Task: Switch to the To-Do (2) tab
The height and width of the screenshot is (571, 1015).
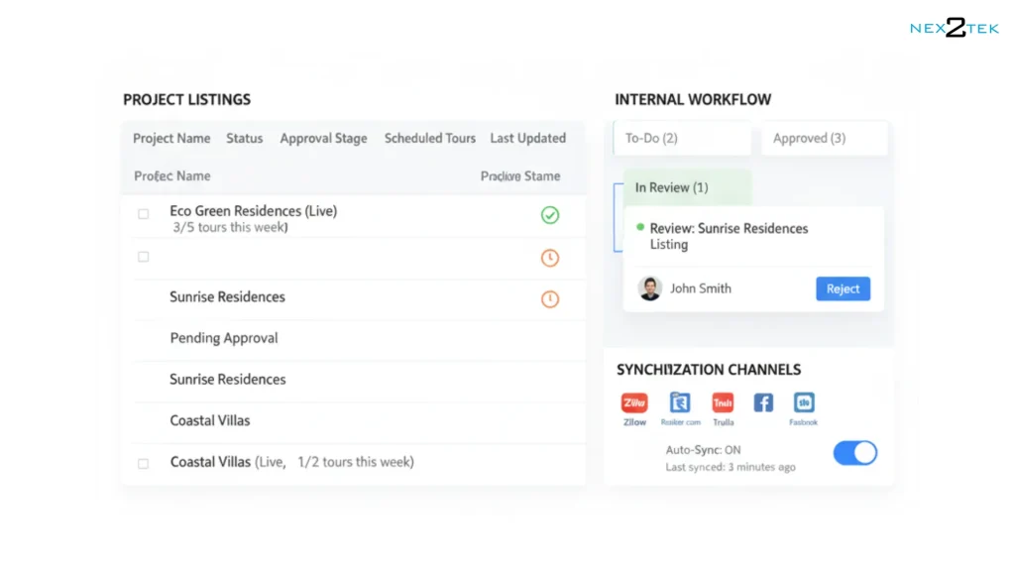Action: tap(682, 138)
